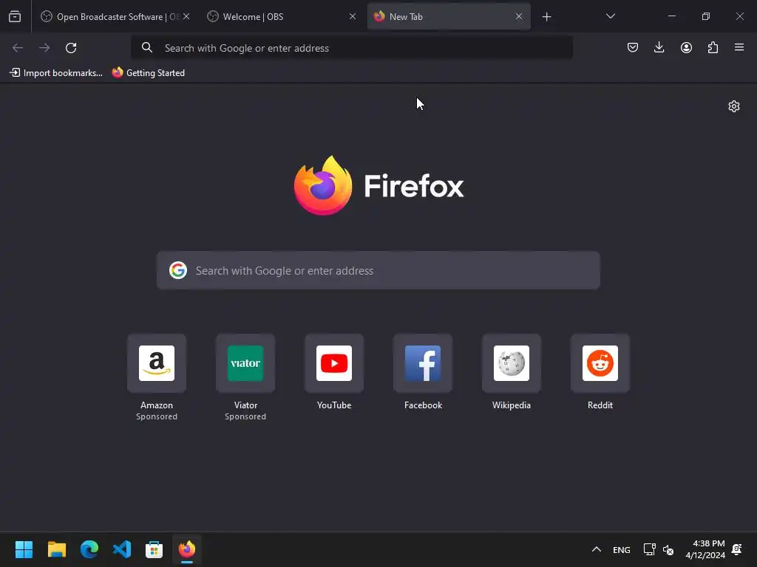Open the clock showing 4:38 PM
This screenshot has height=567, width=757.
(705, 549)
